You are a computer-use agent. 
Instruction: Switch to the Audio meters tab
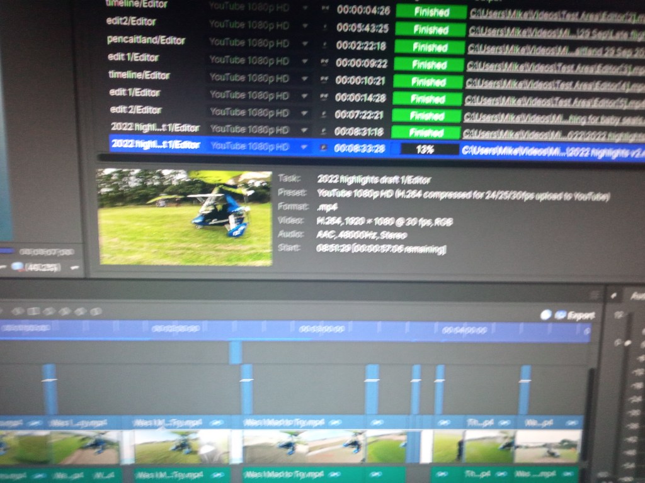pos(635,296)
